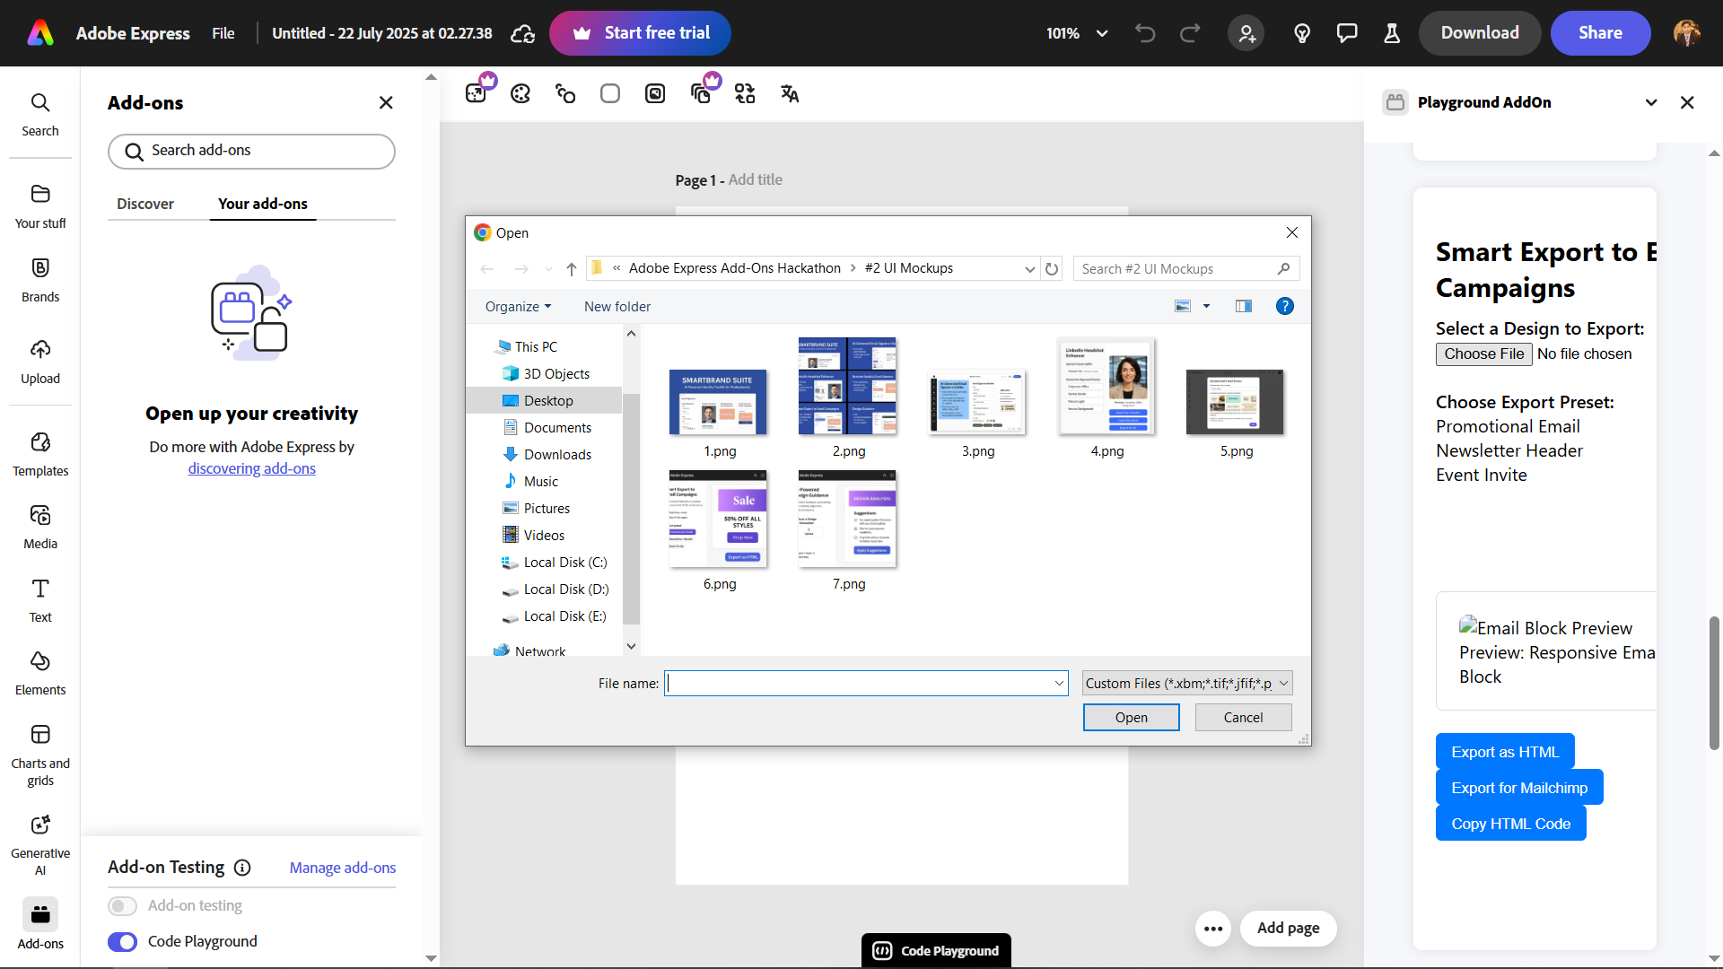Toggle the Code Playground switch
Image resolution: width=1723 pixels, height=969 pixels.
123,941
